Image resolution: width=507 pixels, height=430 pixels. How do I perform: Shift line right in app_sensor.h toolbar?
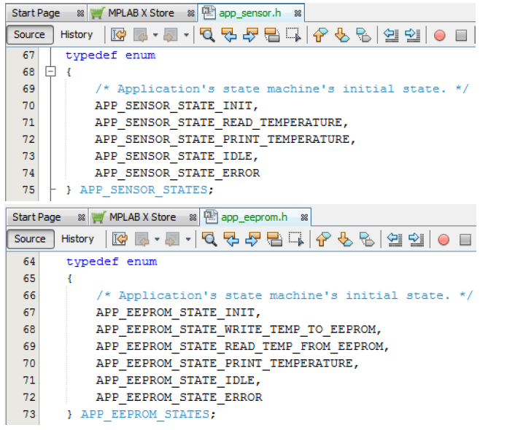(412, 34)
